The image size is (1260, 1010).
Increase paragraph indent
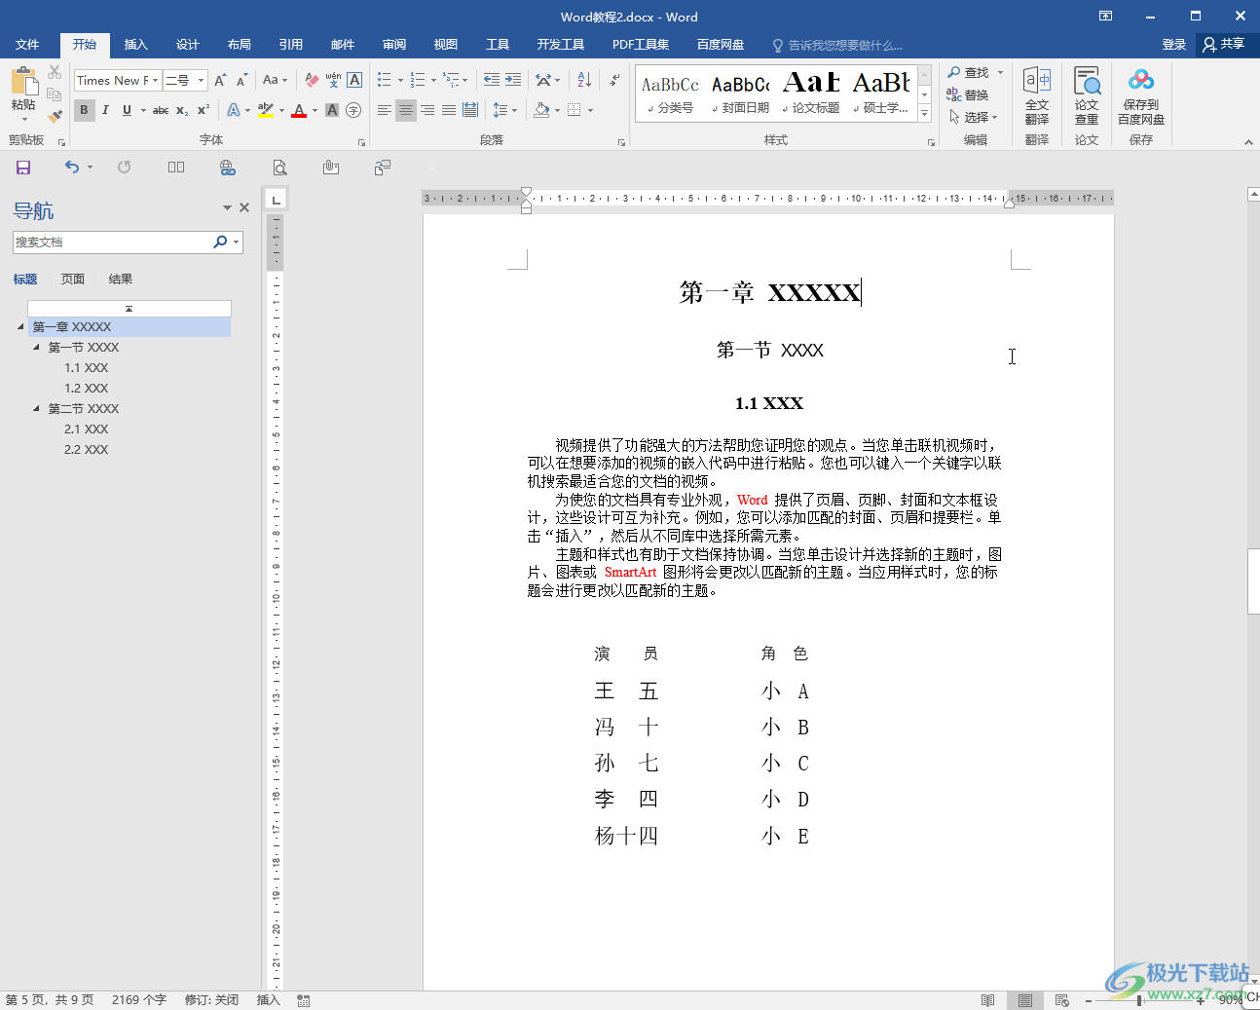click(x=513, y=80)
